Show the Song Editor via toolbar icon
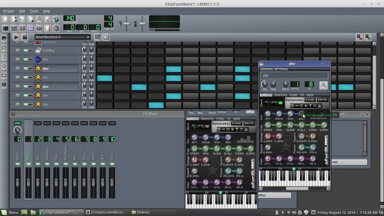The image size is (384, 216). point(5,28)
